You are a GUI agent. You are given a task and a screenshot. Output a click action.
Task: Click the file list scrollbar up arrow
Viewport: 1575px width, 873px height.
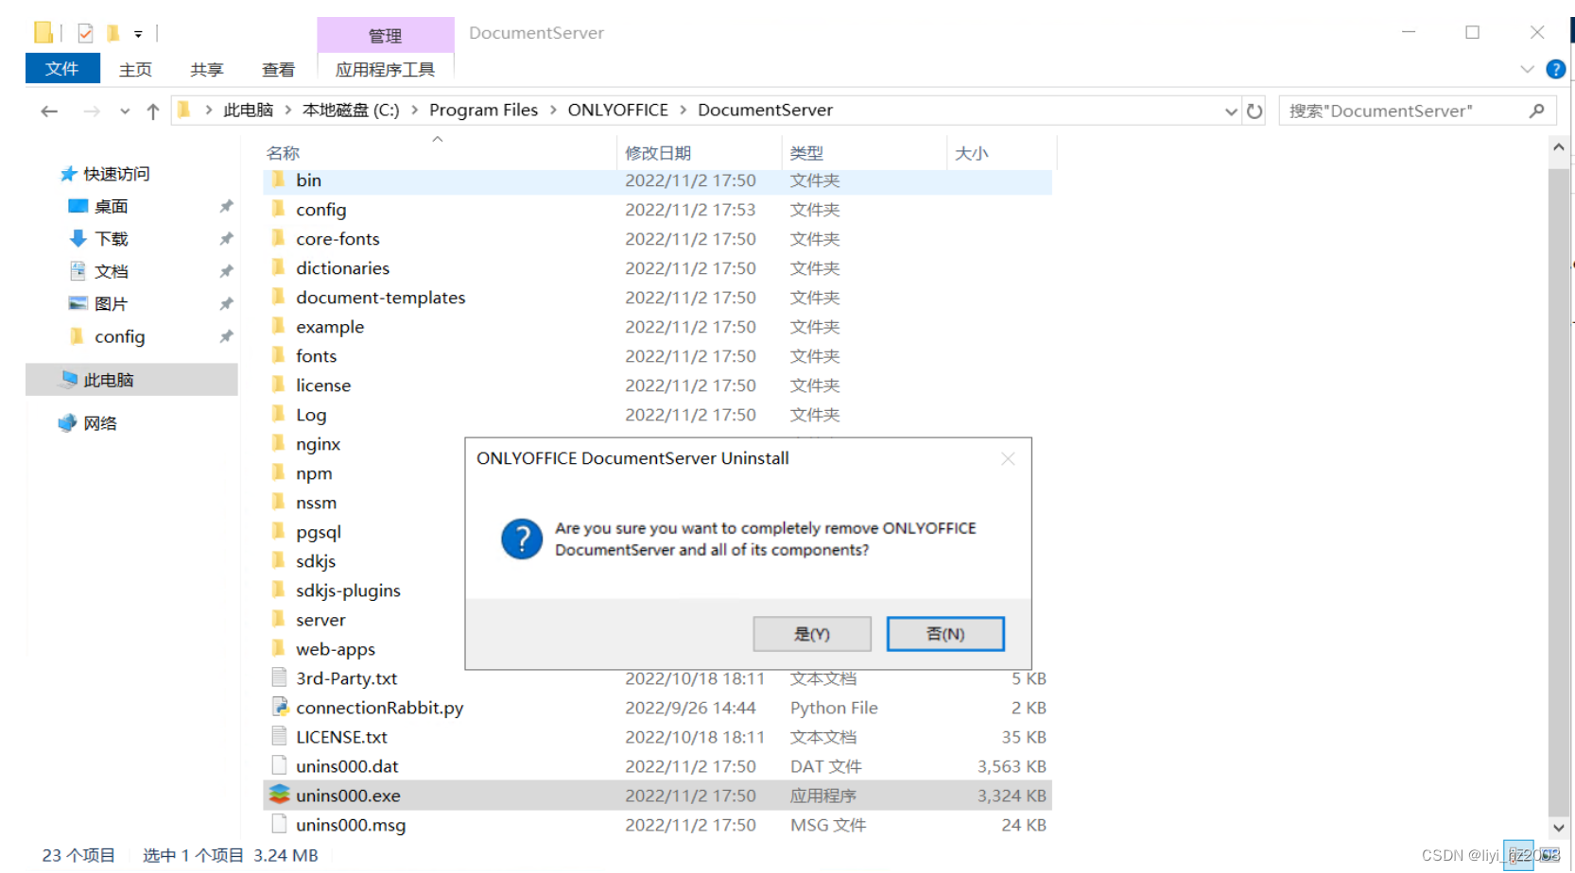1559,148
